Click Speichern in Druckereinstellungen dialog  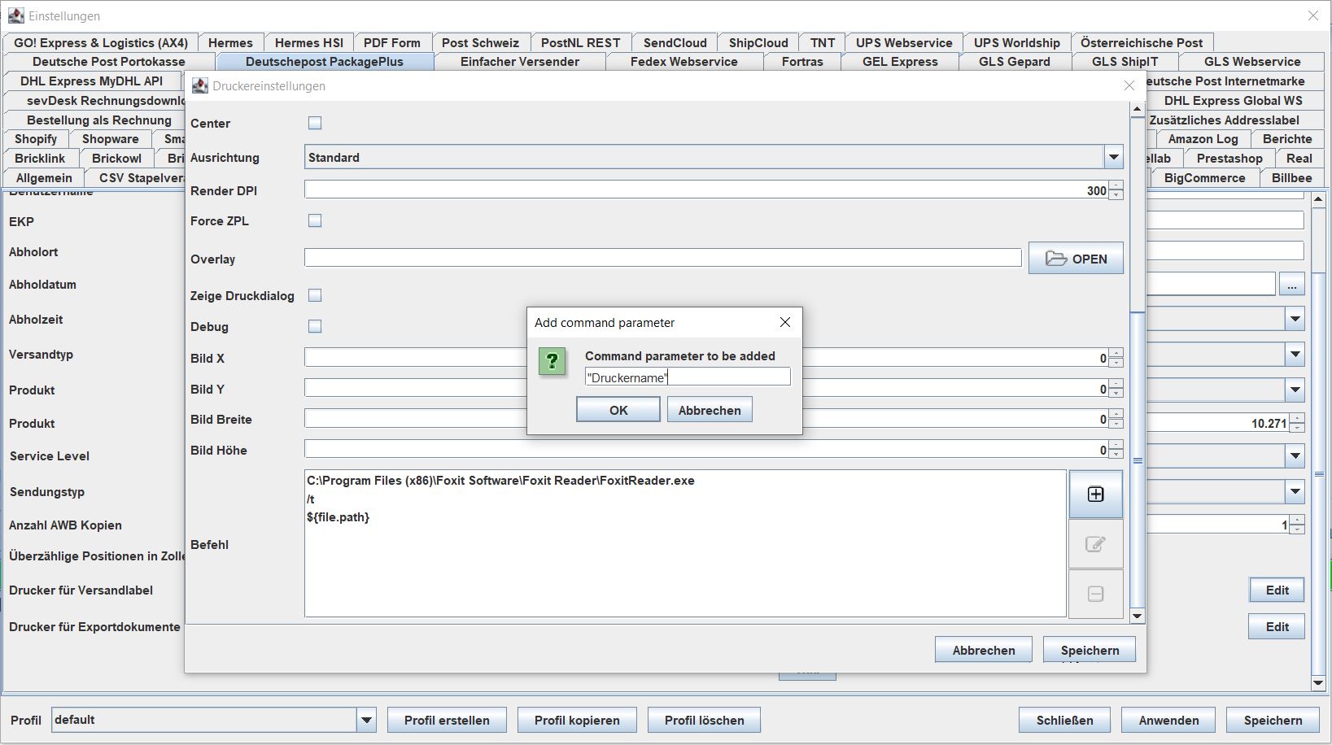pyautogui.click(x=1090, y=650)
